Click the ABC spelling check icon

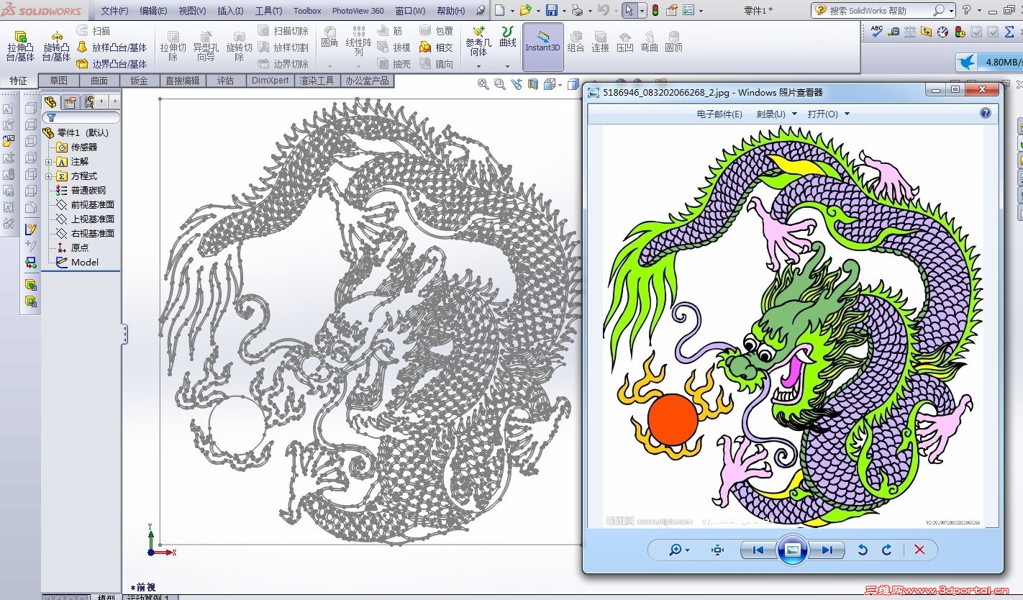(x=877, y=31)
